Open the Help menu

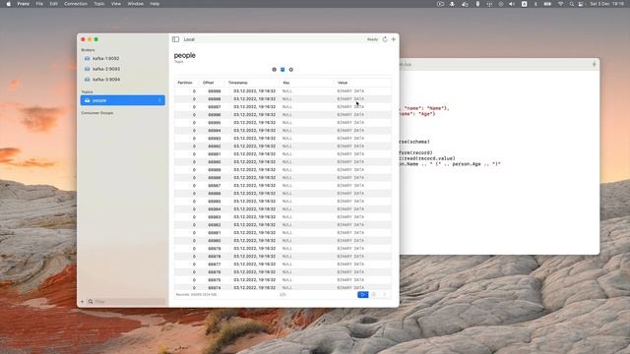155,4
